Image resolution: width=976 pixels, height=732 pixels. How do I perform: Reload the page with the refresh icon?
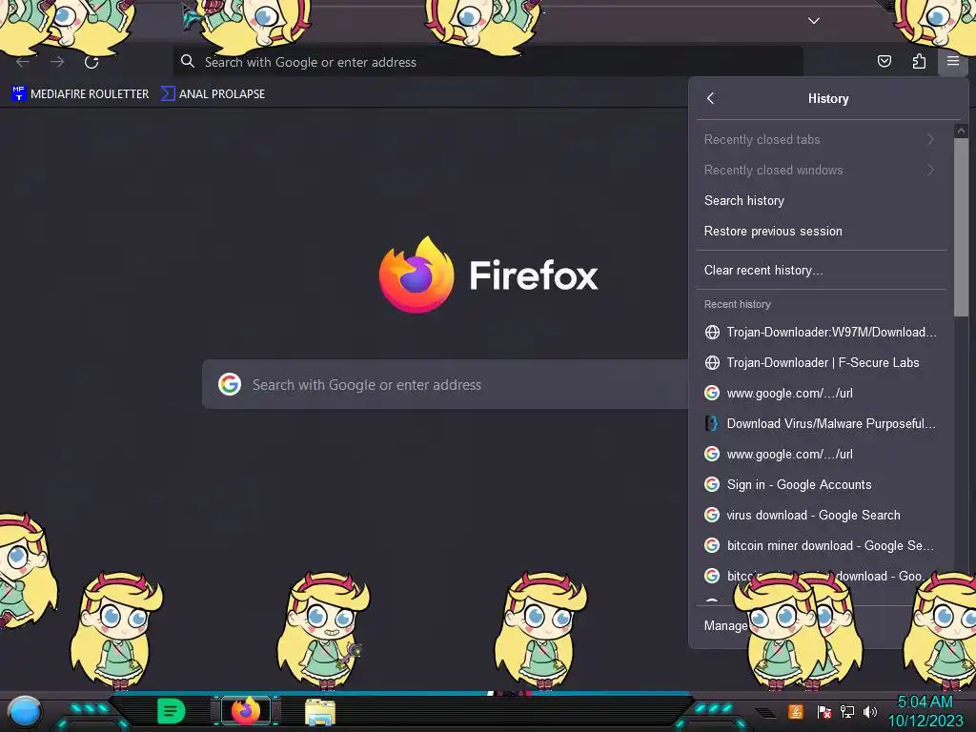coord(91,62)
